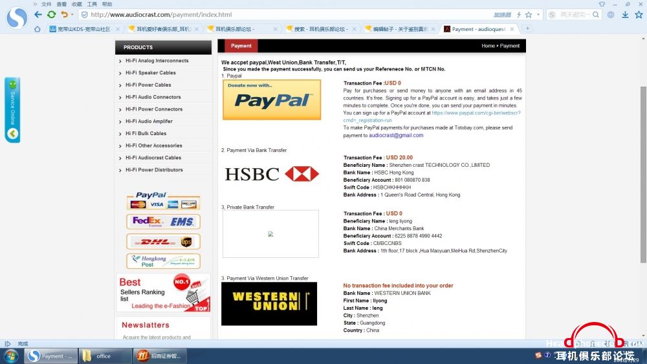Image resolution: width=647 pixels, height=364 pixels.
Task: Expand the Hi-Fi Power Distributors chevron
Action: (x=120, y=170)
